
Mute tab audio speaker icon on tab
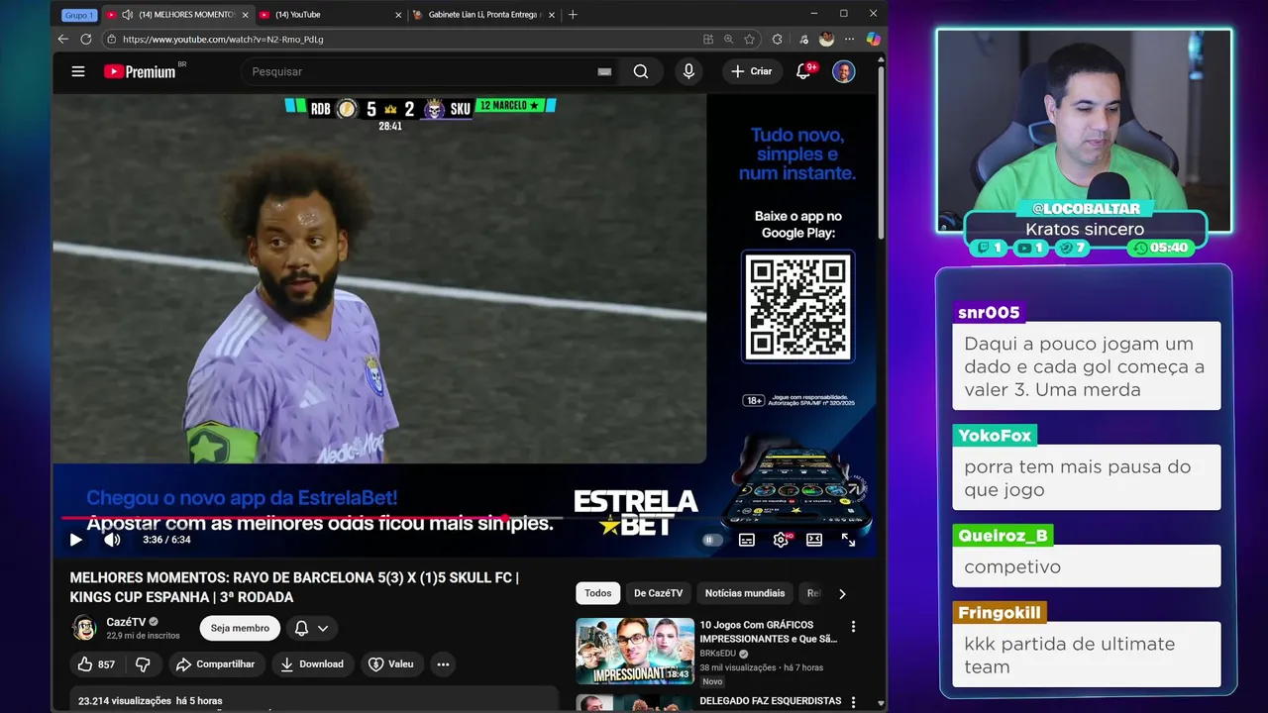127,15
